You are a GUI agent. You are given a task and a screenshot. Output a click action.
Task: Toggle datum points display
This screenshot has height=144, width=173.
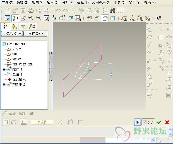[x=140, y=18]
